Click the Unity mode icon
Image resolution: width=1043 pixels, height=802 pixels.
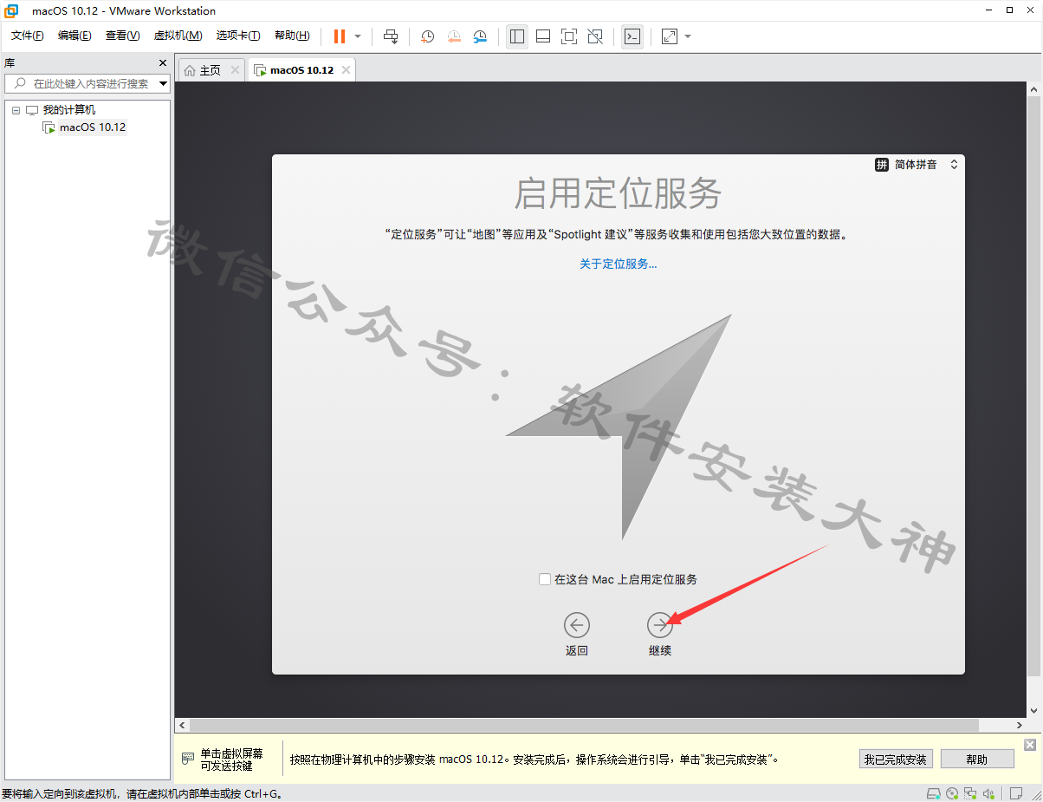coord(595,36)
